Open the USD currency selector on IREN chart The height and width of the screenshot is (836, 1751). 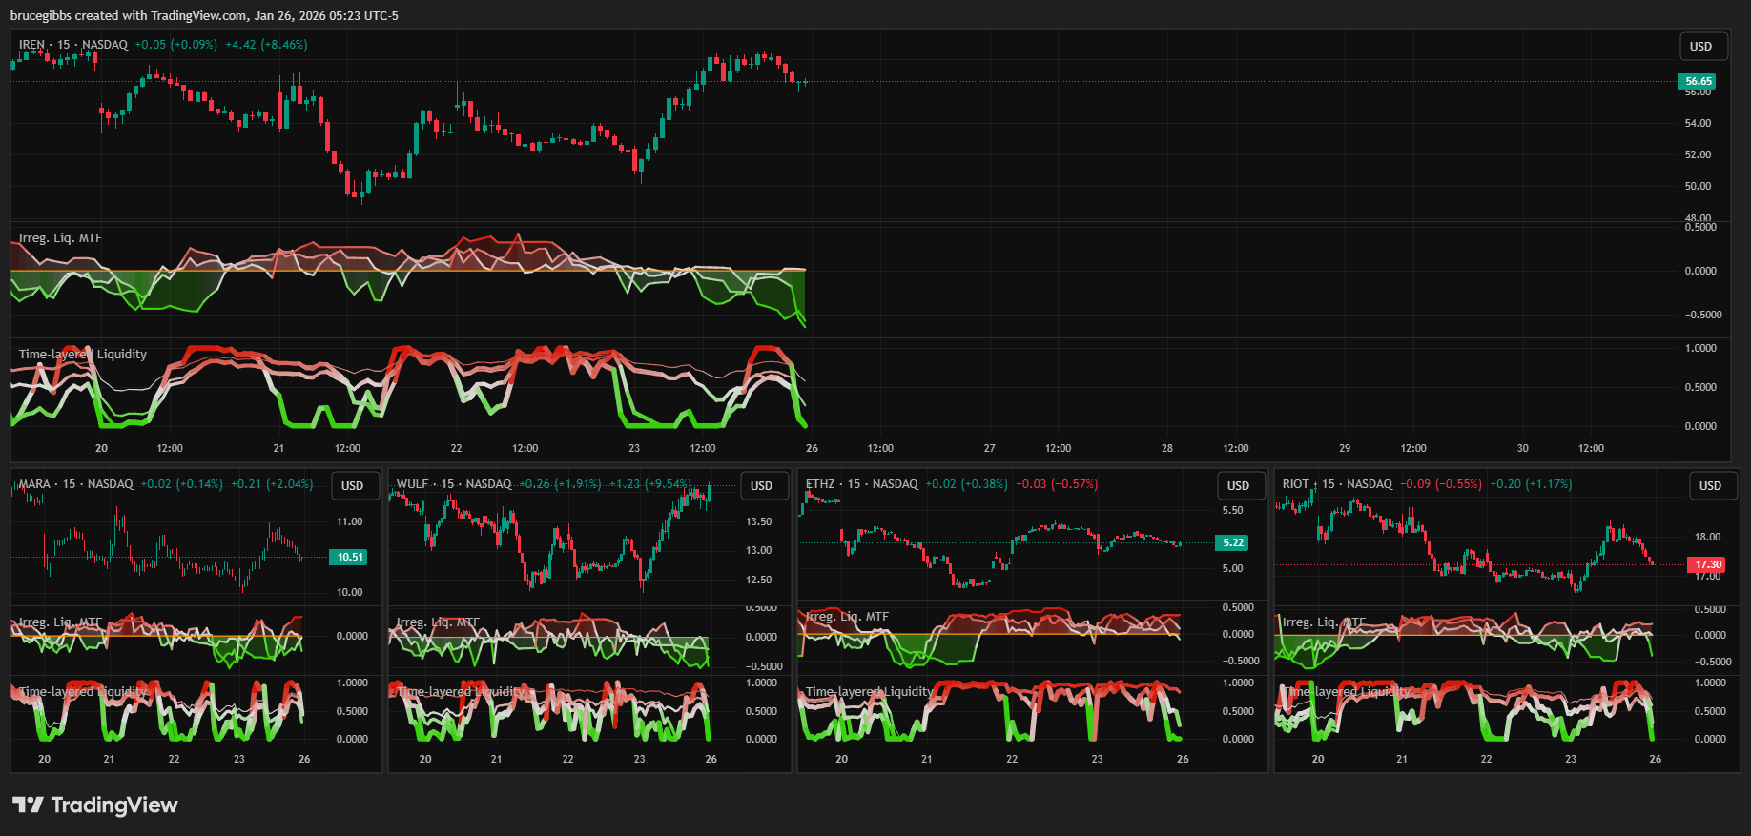coord(1700,47)
